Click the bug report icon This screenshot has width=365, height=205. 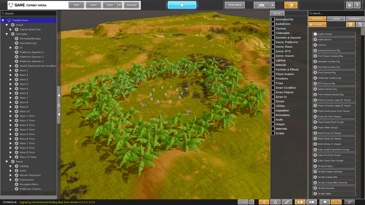pos(349,5)
